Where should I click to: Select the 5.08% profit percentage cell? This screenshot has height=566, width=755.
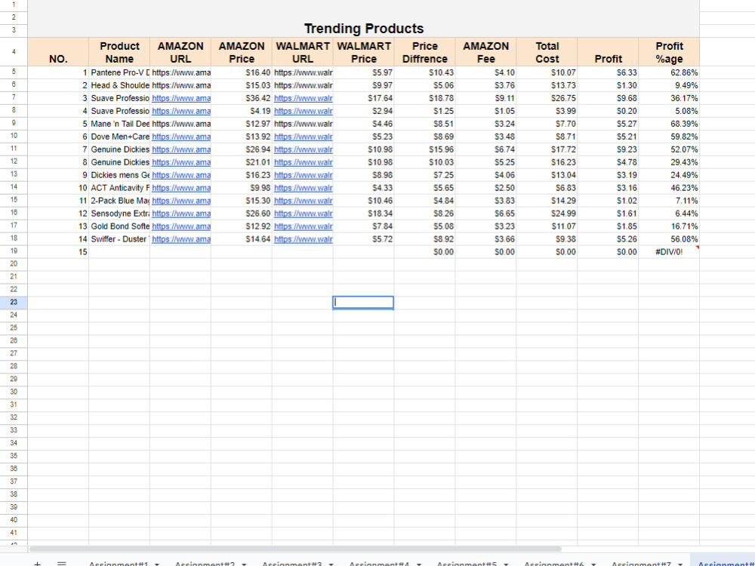tap(669, 111)
